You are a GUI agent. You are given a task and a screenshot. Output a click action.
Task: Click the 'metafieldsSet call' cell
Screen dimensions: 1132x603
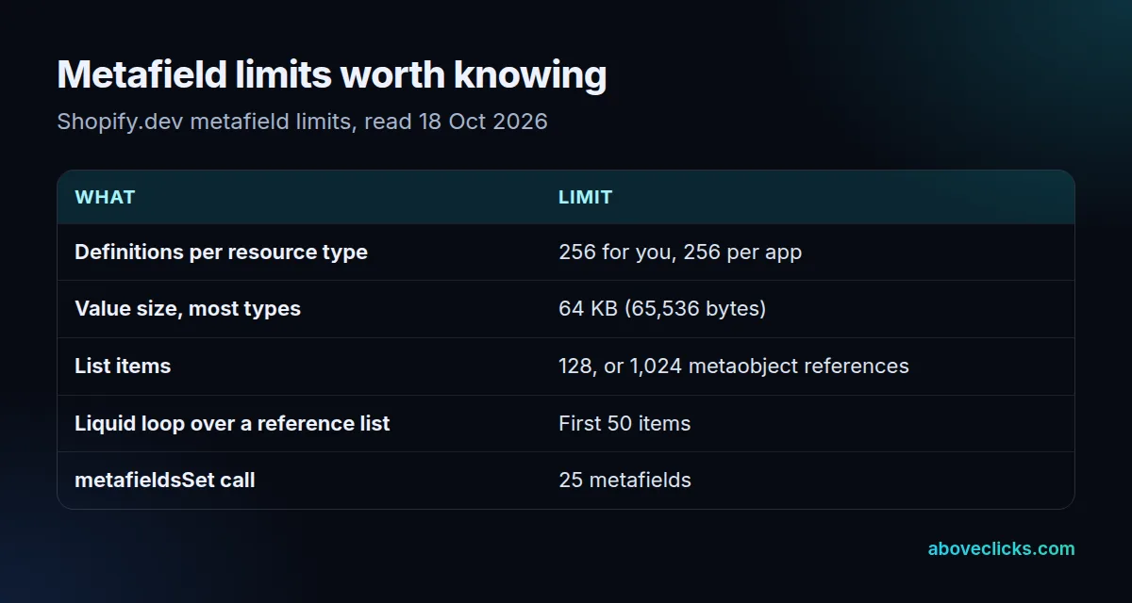[x=165, y=481]
